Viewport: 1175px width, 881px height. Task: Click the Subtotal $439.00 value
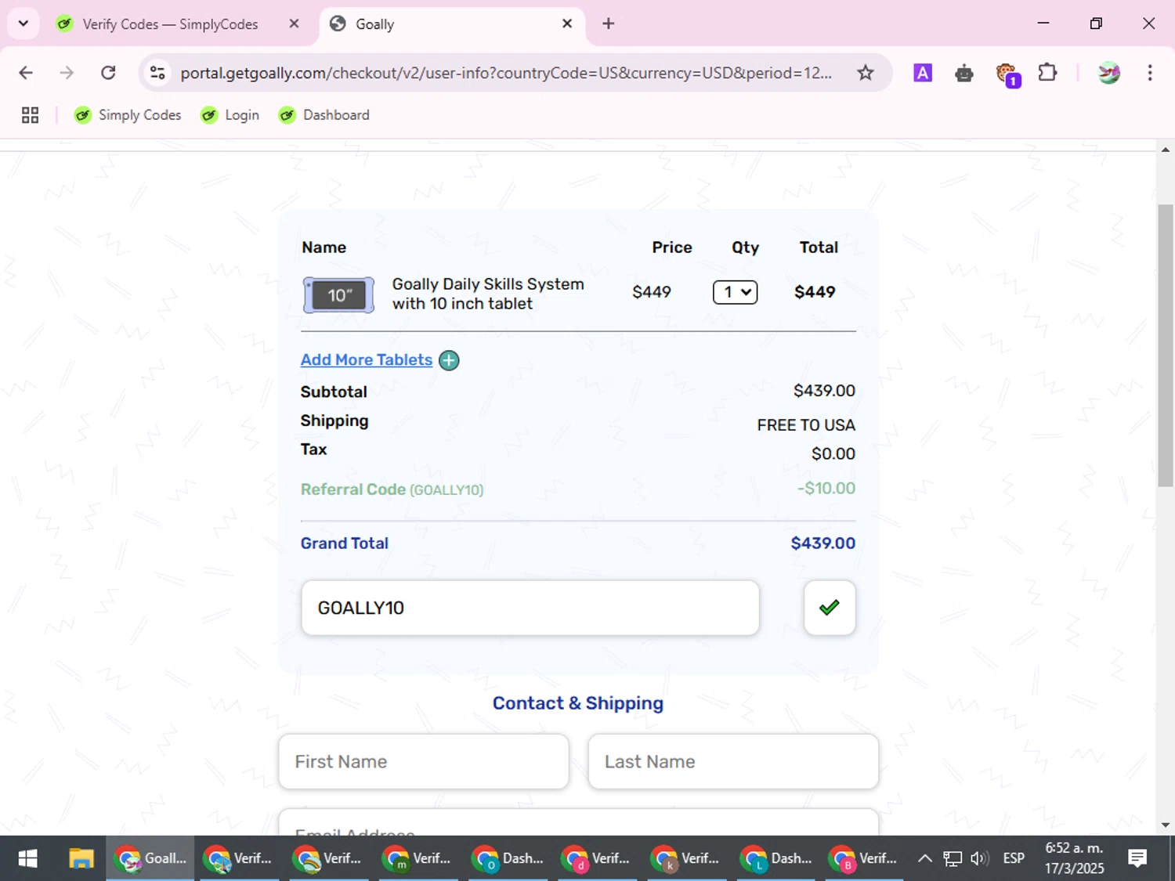coord(824,390)
